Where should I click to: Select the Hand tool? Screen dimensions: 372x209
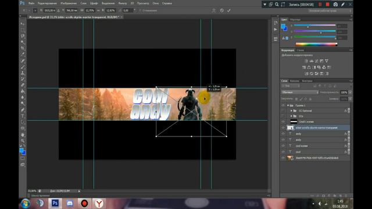click(23, 135)
